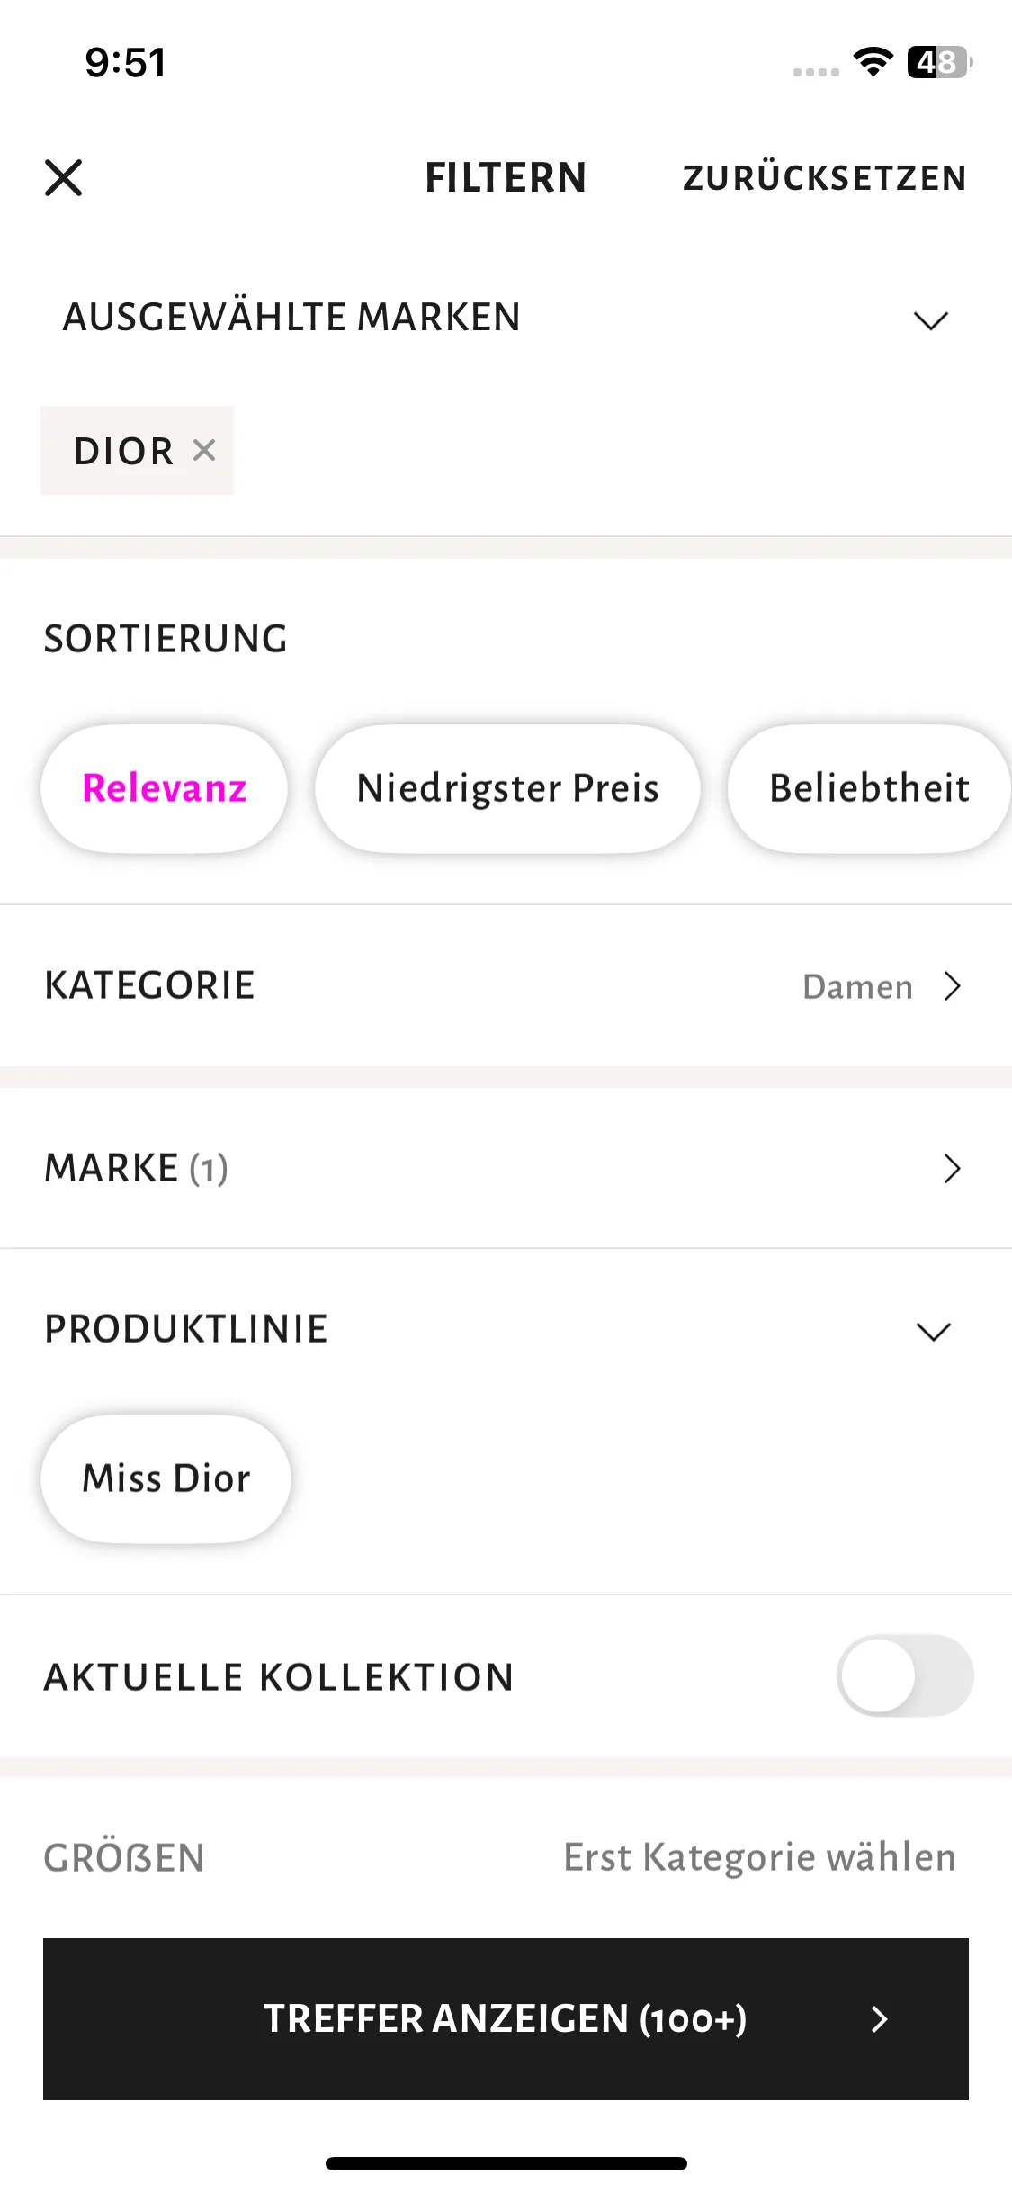Tap the clock time in status bar

125,63
